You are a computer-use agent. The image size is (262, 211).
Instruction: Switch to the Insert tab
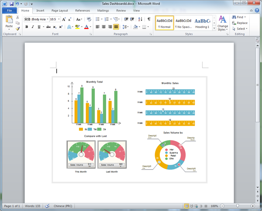40,10
